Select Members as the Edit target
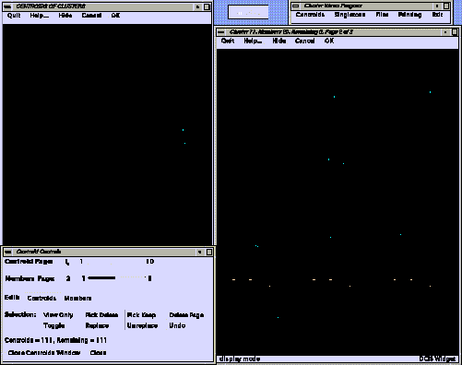The width and height of the screenshot is (462, 365). [x=77, y=299]
